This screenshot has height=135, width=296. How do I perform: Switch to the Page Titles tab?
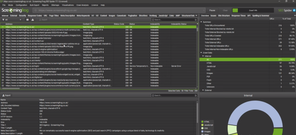(54, 16)
